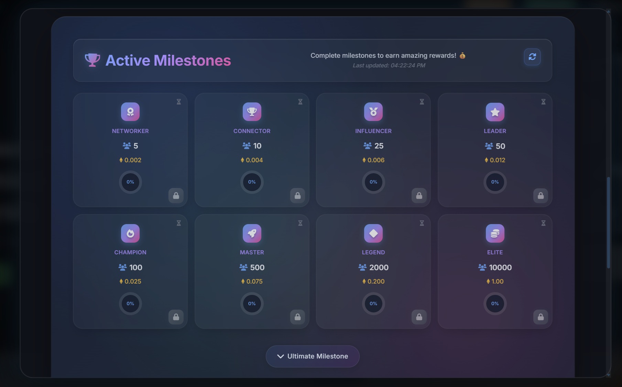Image resolution: width=622 pixels, height=387 pixels.
Task: Click the INFLUENCER title
Action: [x=373, y=131]
